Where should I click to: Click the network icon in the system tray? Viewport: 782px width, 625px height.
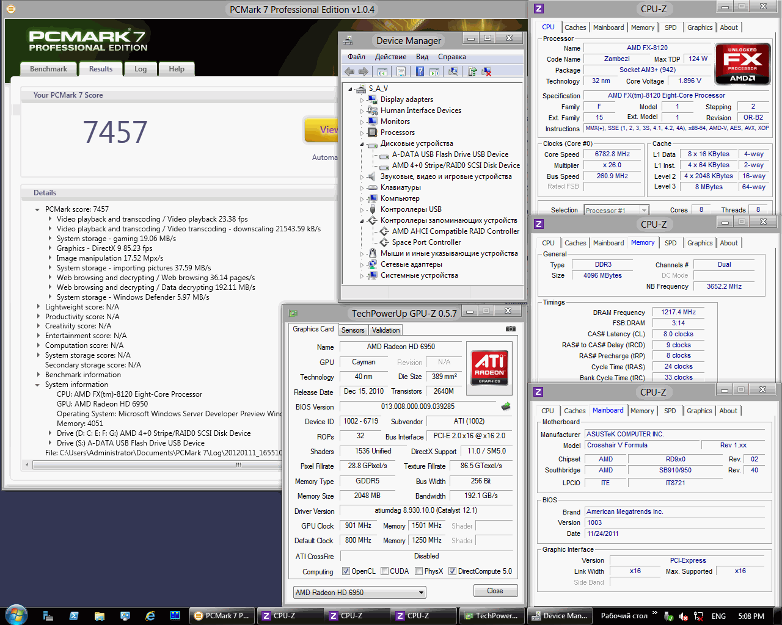tap(698, 616)
